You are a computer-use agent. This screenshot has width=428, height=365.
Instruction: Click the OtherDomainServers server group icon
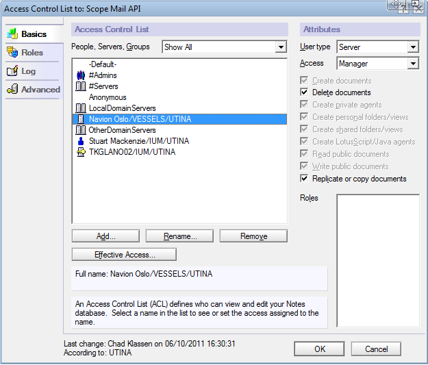[x=81, y=130]
